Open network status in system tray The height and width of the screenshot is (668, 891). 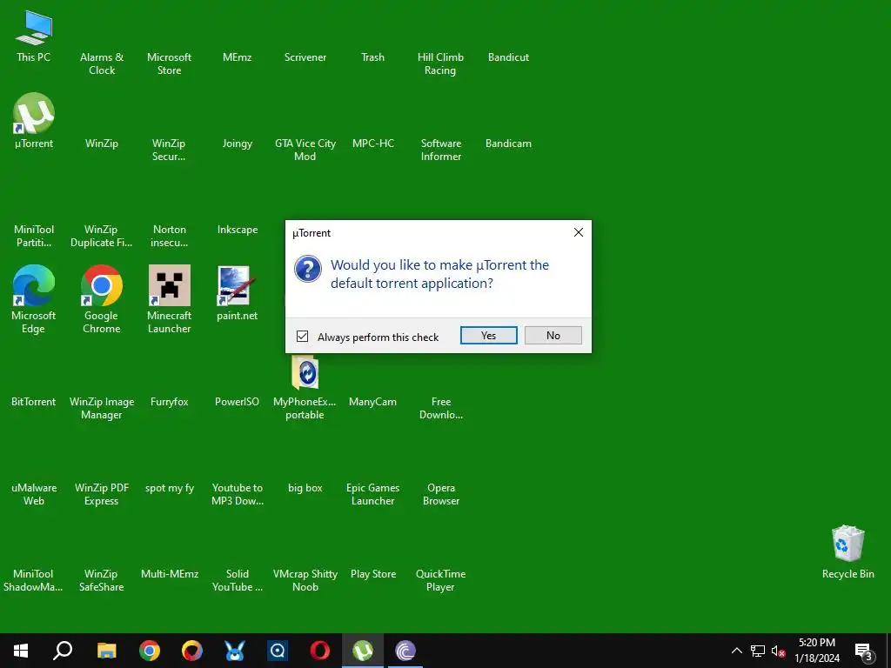(758, 651)
